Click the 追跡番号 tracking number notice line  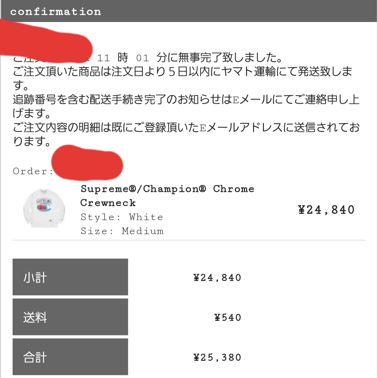185,100
